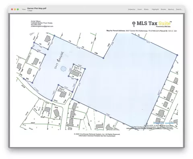Viewport: 193px width, 159px height.
Task: Click the 167' measurement label
Action: (54, 93)
